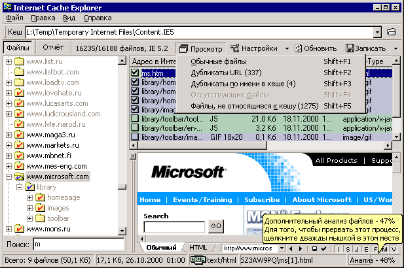404x268 pixels.
Task: Toggle the E filter button
Action: point(366,249)
